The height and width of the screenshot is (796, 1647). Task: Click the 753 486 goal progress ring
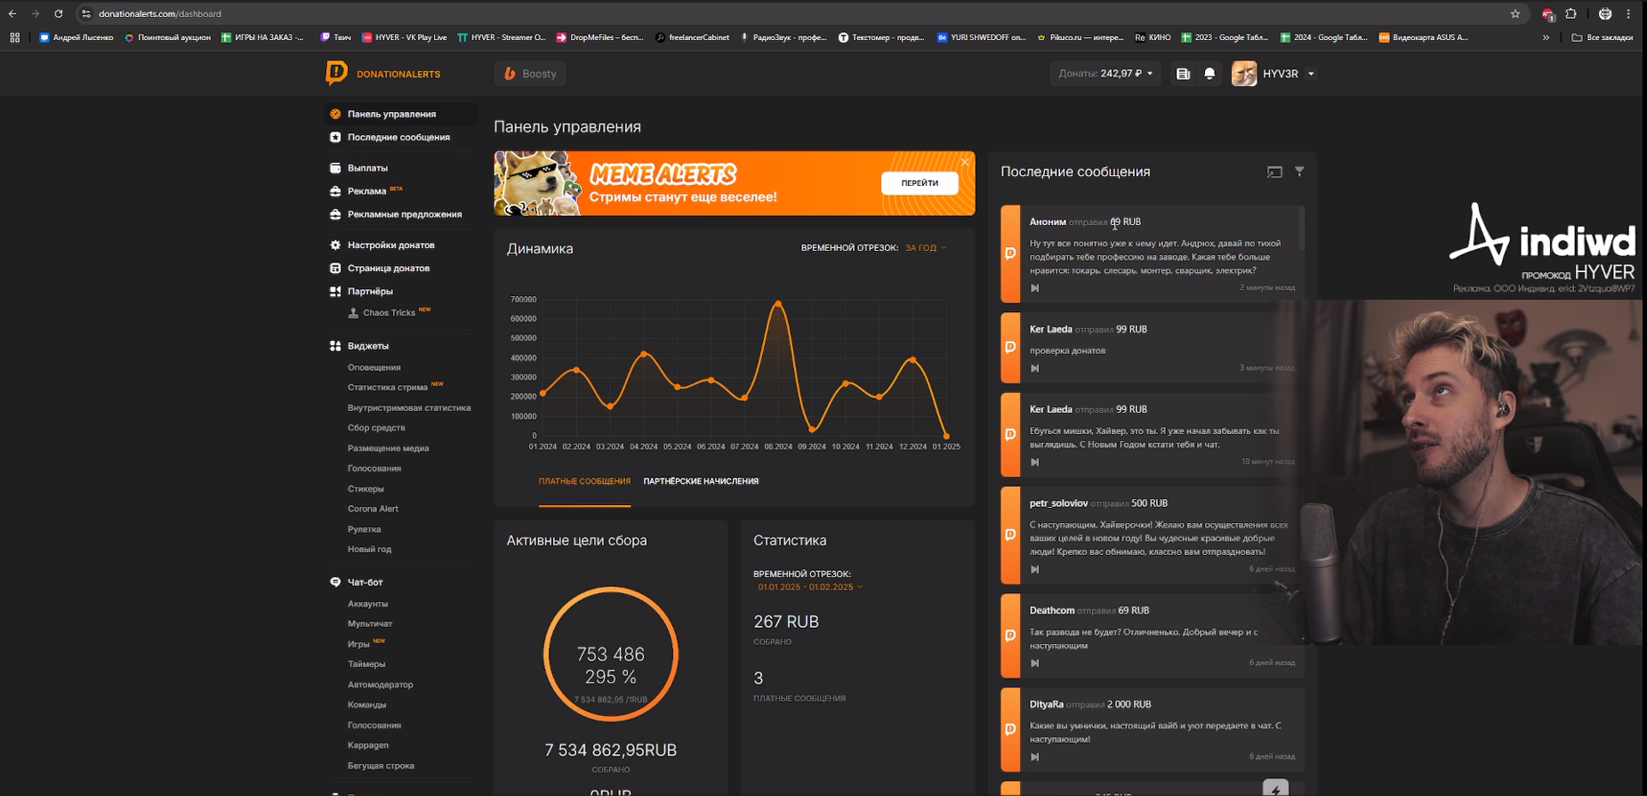pyautogui.click(x=611, y=655)
